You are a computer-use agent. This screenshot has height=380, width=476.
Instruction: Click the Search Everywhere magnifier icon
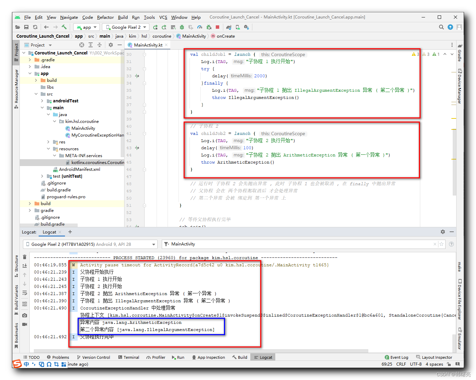441,27
